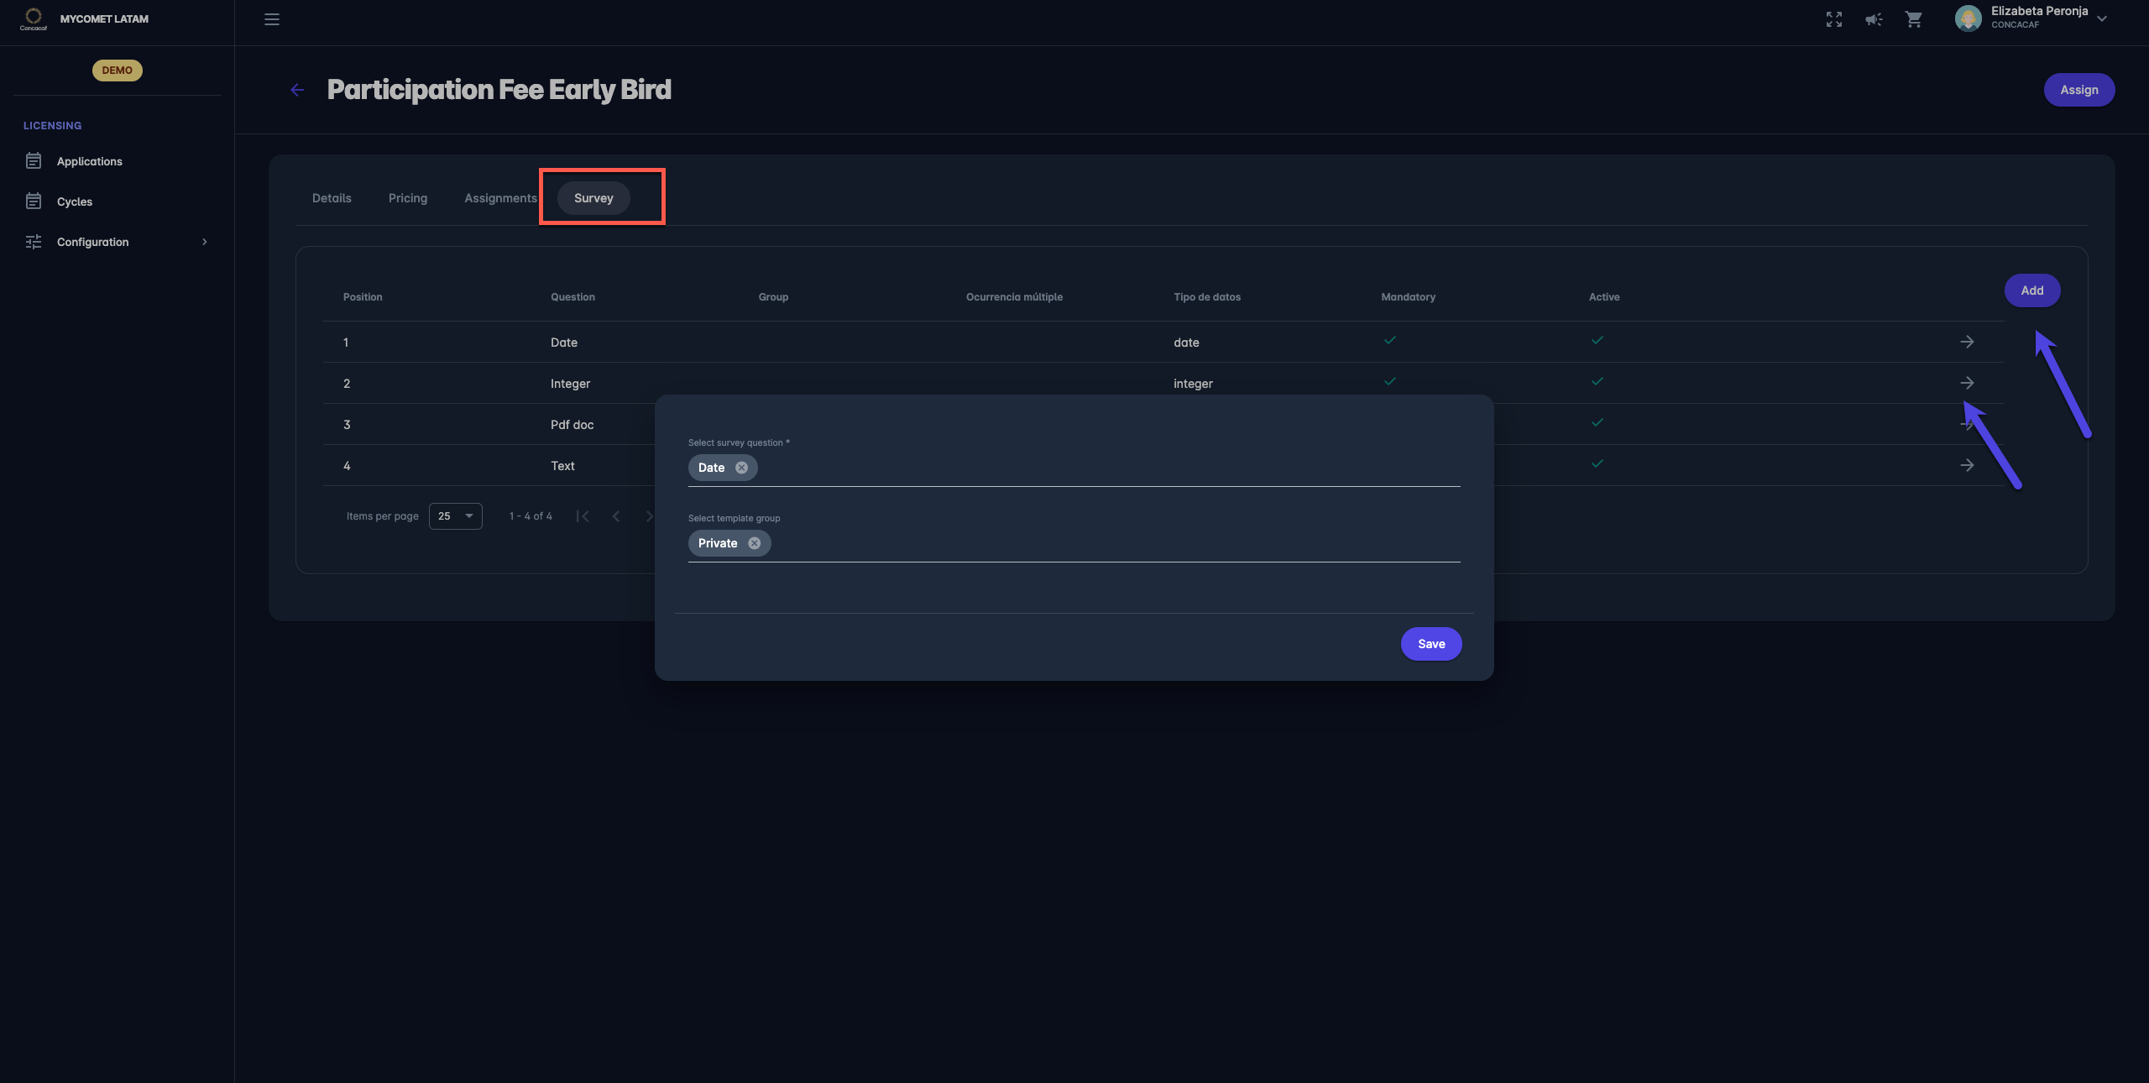This screenshot has height=1083, width=2149.
Task: Click the Active checkmark for Text row
Action: [1597, 463]
